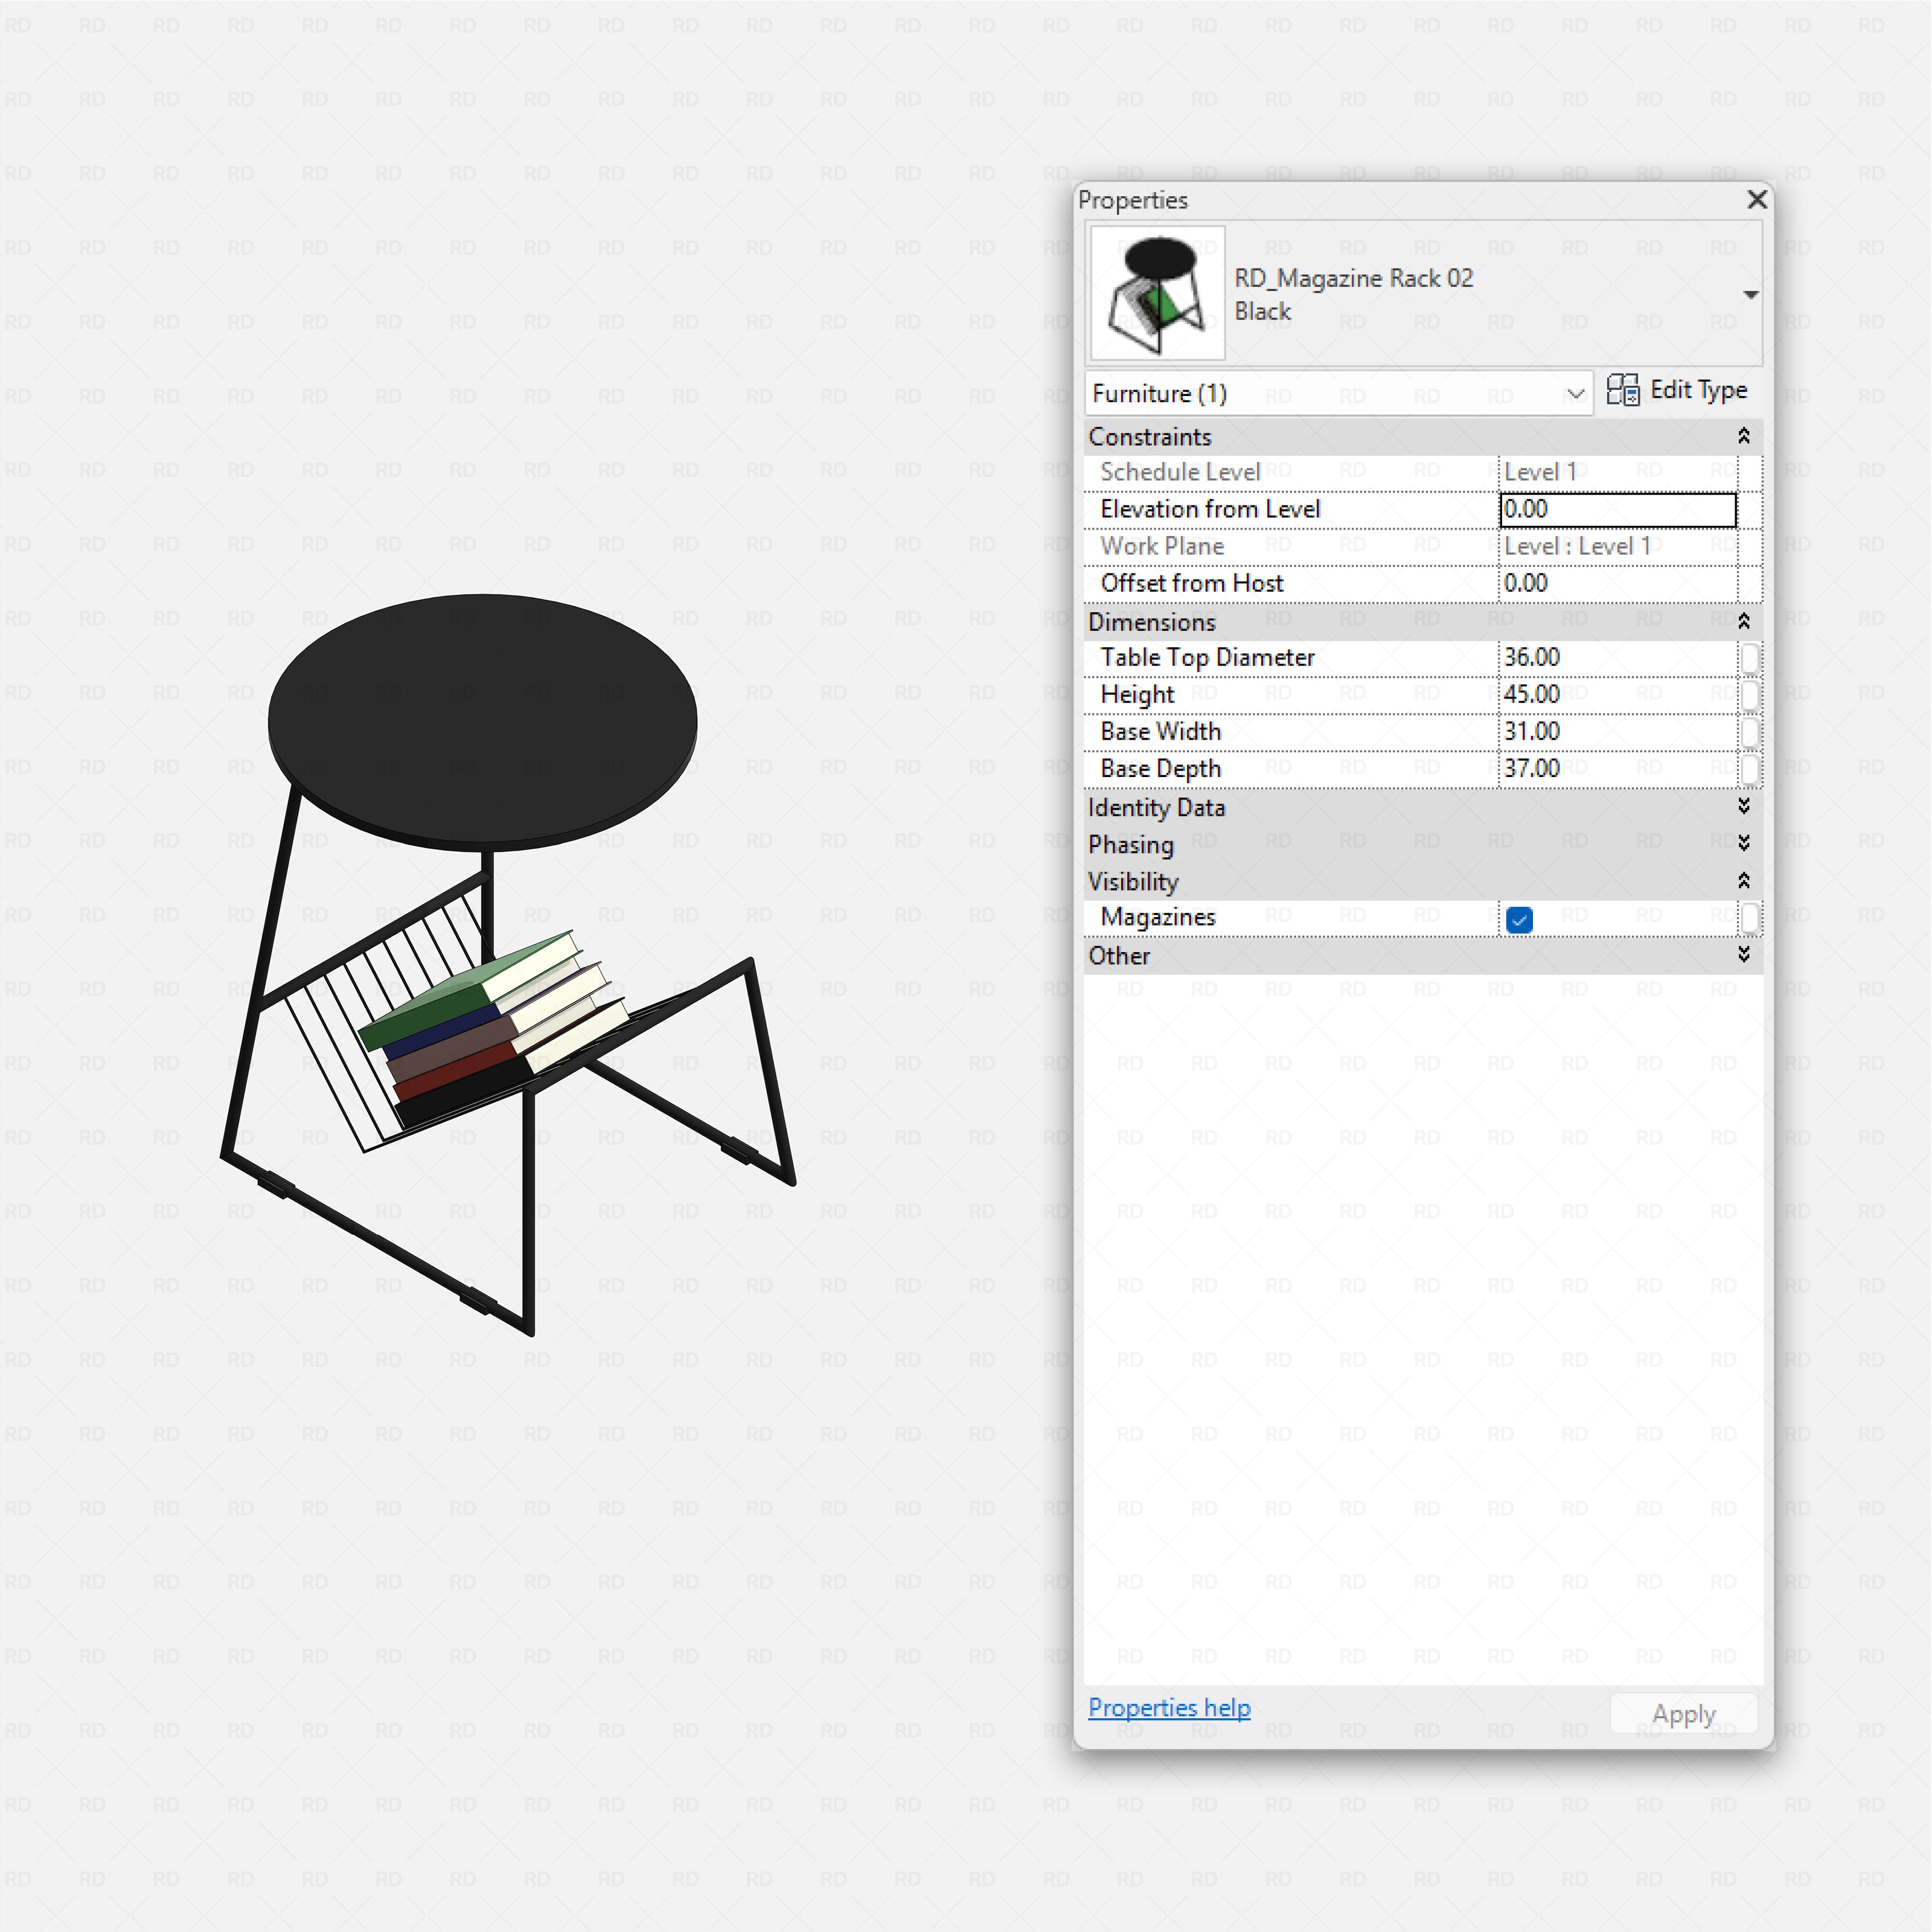
Task: Open the Properties help link
Action: point(1168,1708)
